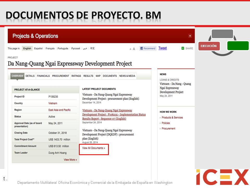This screenshot has width=250, height=188.
Task: Open the RATINGS tab
Action: click(76, 76)
